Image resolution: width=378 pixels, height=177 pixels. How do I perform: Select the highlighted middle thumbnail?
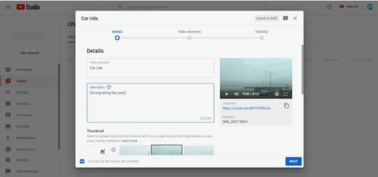(x=166, y=150)
